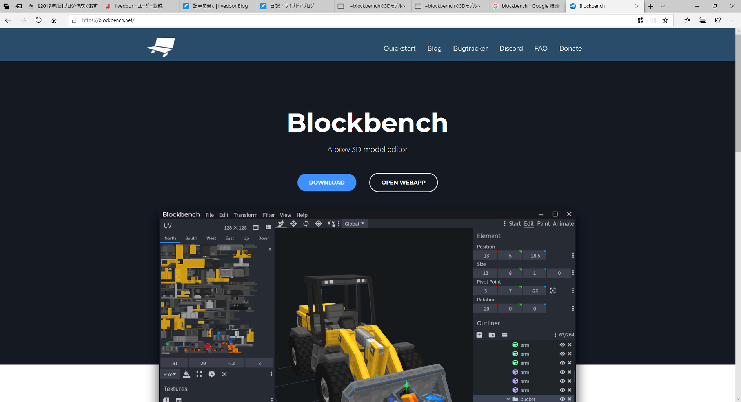Image resolution: width=741 pixels, height=402 pixels.
Task: Click the UV auto-size gear icon
Action: coord(212,374)
